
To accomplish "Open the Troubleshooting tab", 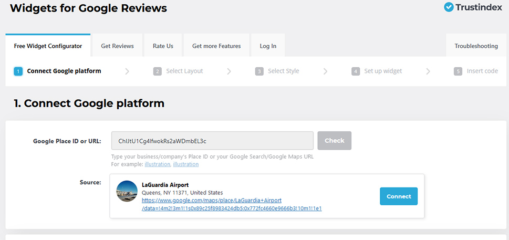I will coord(476,46).
